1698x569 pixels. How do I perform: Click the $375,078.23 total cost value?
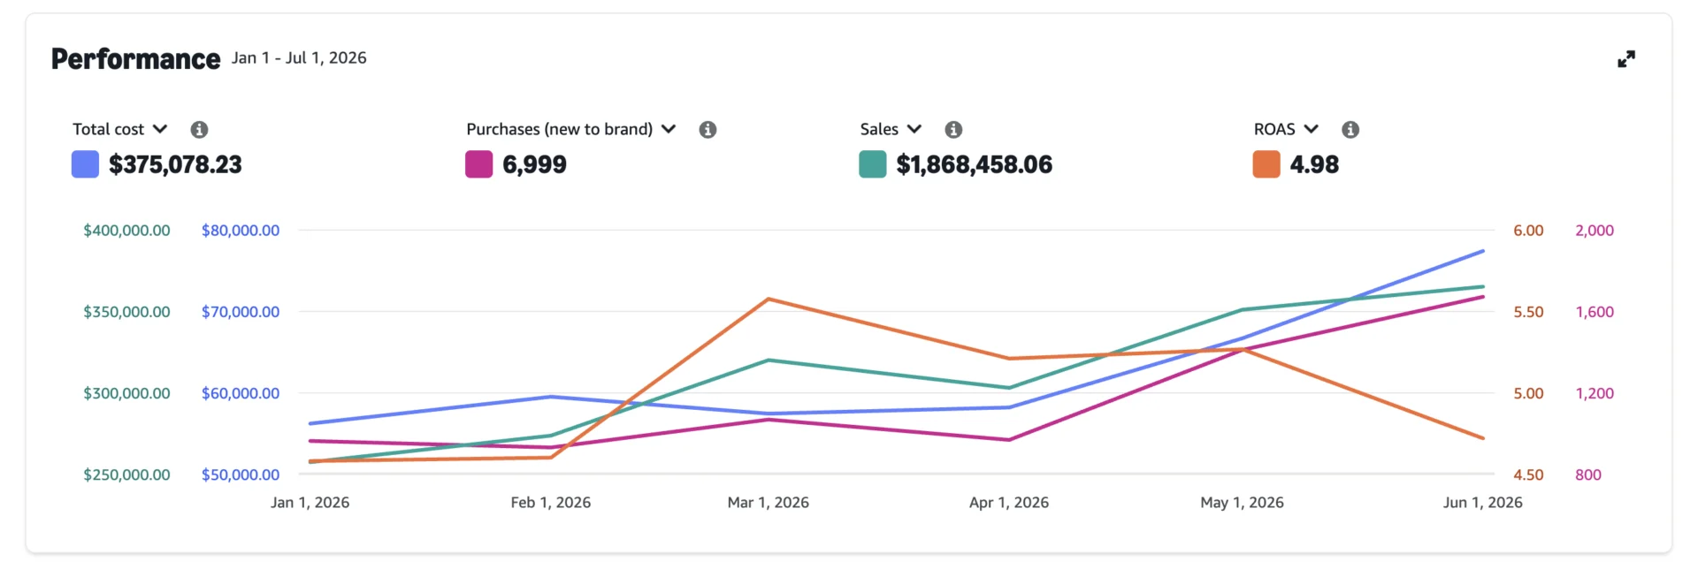click(x=175, y=165)
